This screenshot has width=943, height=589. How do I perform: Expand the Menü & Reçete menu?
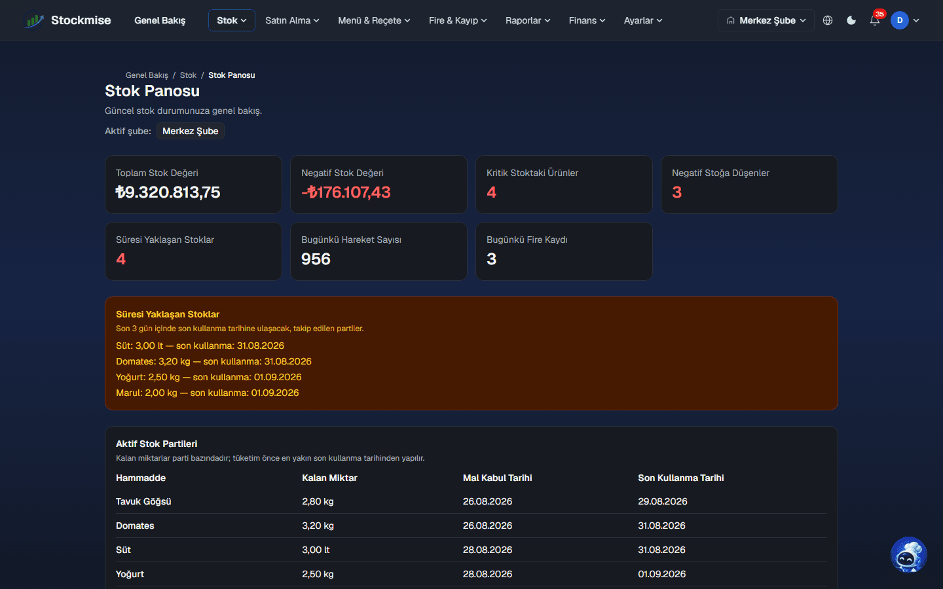pos(374,20)
